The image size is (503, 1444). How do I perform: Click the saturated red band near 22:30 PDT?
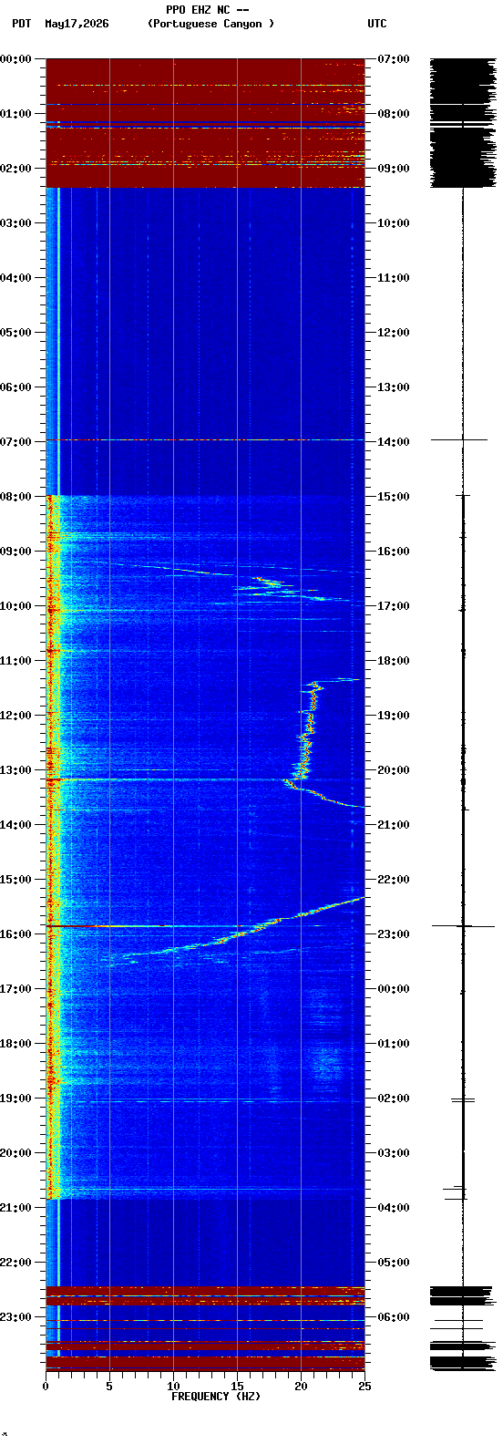coord(205,1295)
